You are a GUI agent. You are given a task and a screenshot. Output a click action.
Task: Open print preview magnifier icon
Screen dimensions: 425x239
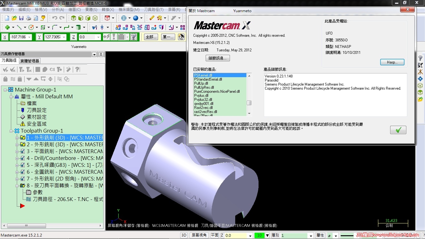[36, 18]
